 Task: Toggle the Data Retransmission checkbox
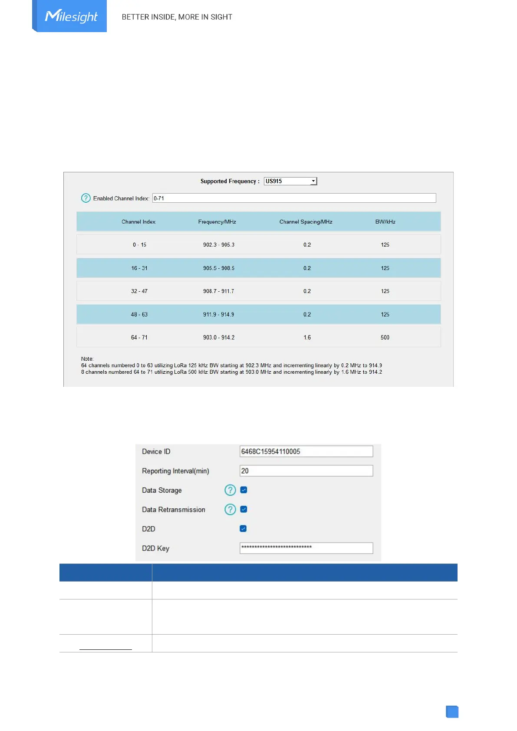coord(244,509)
